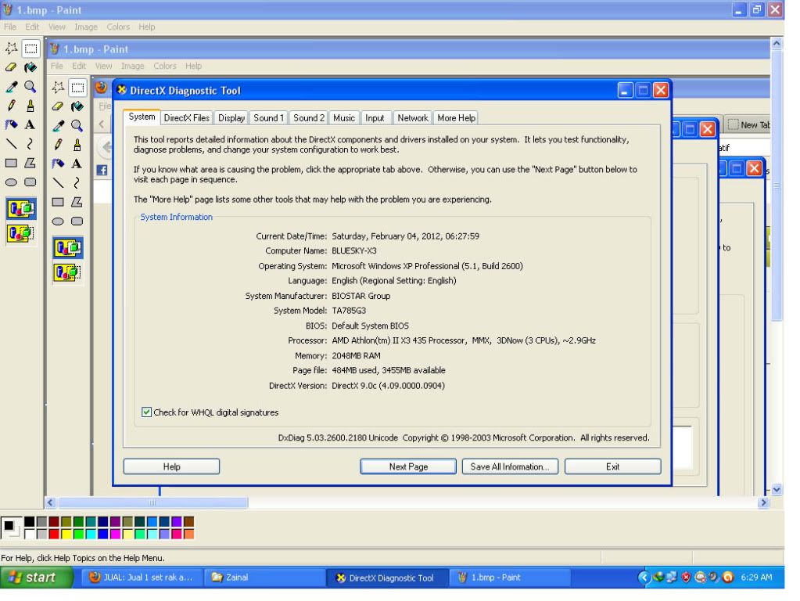800x601 pixels.
Task: Click Save All Information button
Action: pos(510,466)
